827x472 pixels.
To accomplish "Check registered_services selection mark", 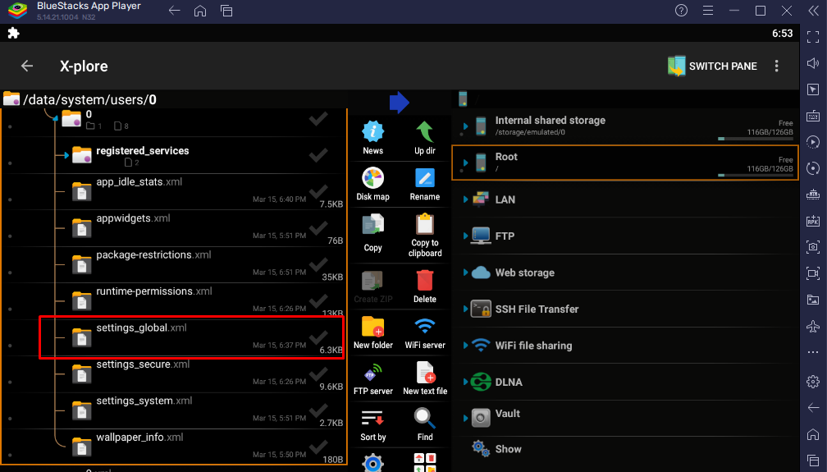I will click(x=318, y=155).
